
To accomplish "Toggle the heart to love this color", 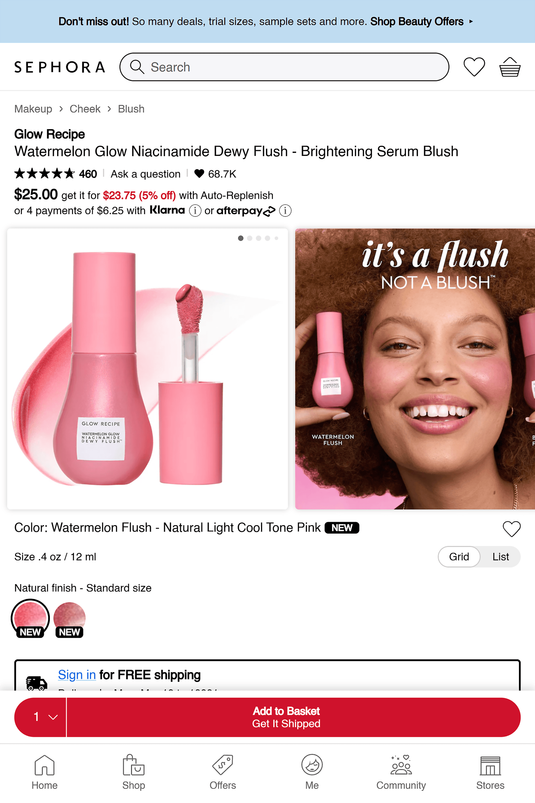I will click(512, 529).
